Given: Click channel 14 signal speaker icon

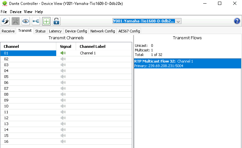Looking at the screenshot, I should 63,130.
